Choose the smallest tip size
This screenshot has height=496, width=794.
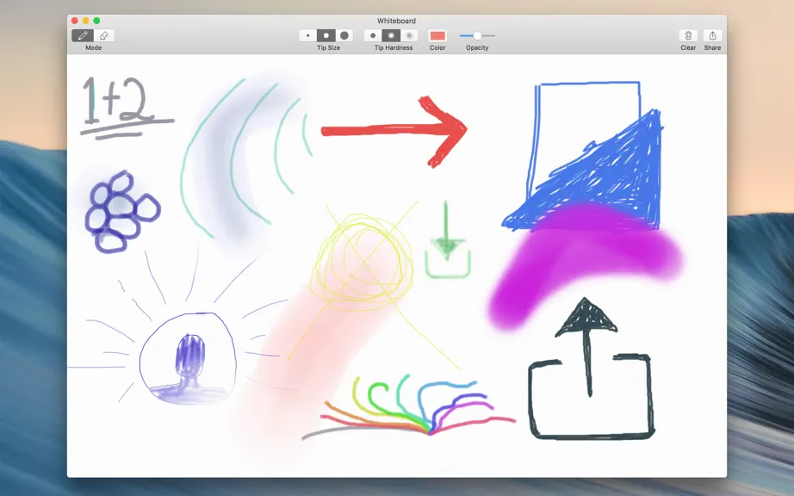[x=308, y=35]
